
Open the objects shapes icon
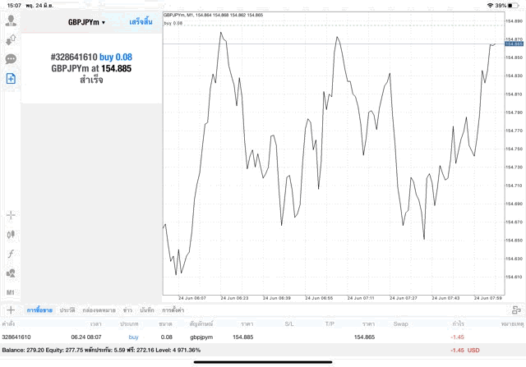[11, 273]
